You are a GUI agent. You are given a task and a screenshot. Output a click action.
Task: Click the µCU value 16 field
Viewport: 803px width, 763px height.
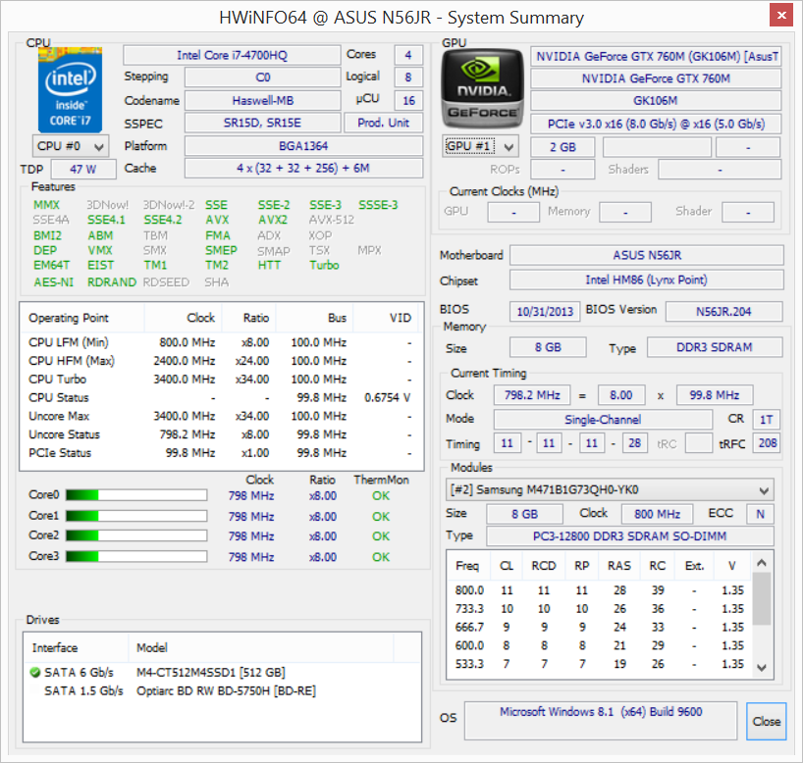coord(408,100)
